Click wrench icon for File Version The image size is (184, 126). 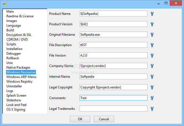click(152, 55)
